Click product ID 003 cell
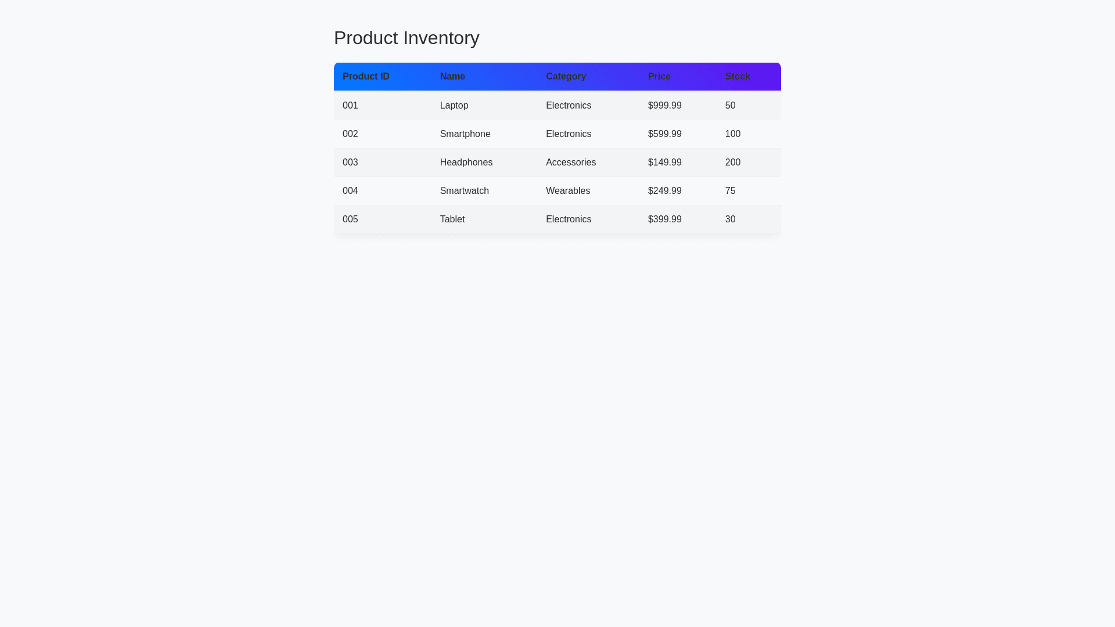The width and height of the screenshot is (1115, 627). tap(350, 163)
